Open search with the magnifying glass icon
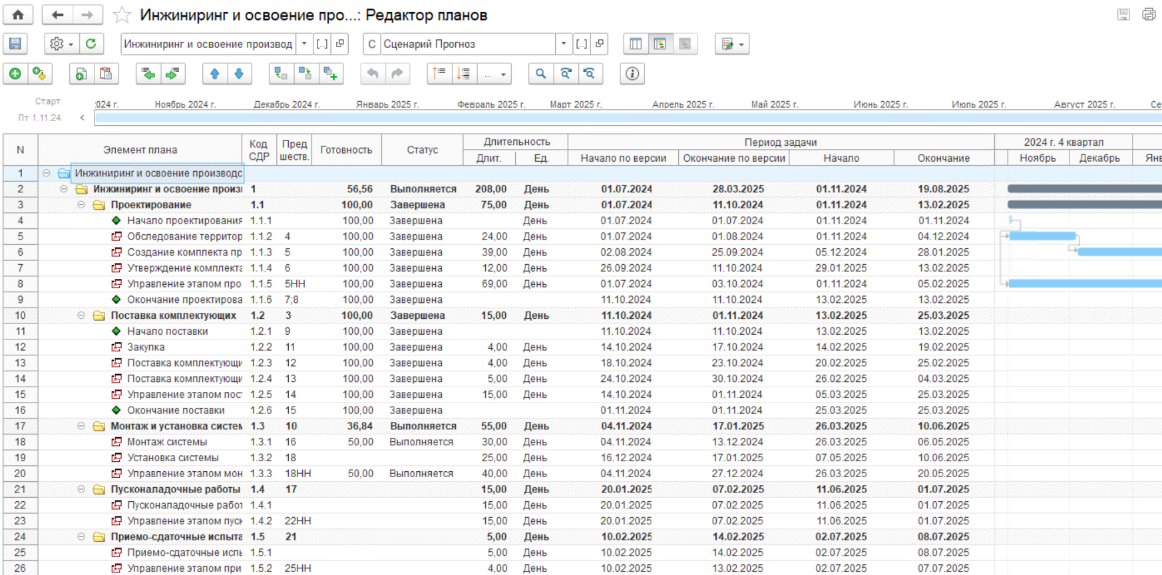The width and height of the screenshot is (1162, 575). (540, 74)
